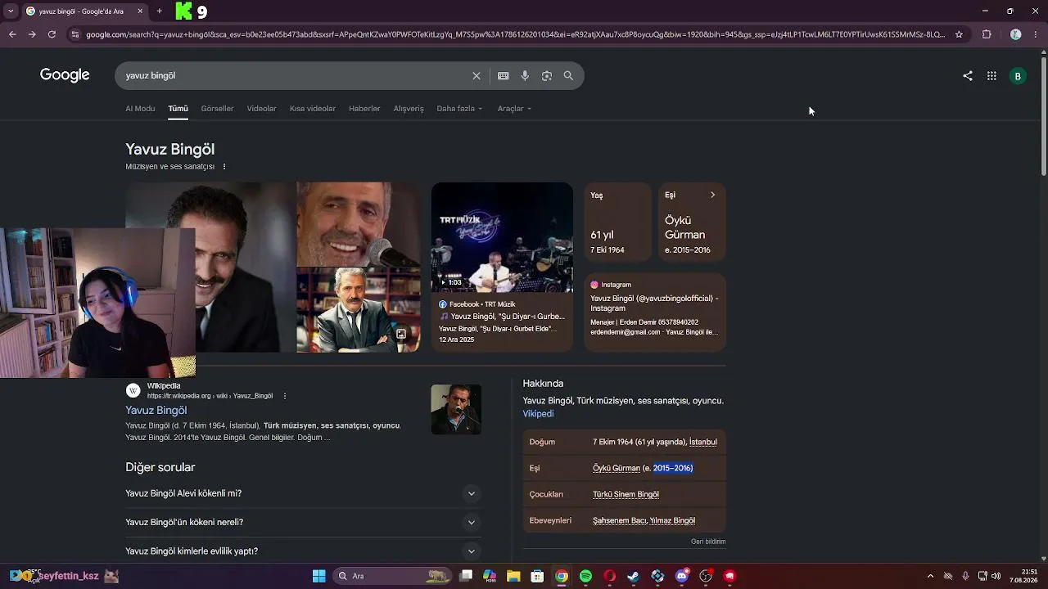This screenshot has width=1048, height=589.
Task: Click the Geri bildirim feedback link
Action: tap(708, 542)
